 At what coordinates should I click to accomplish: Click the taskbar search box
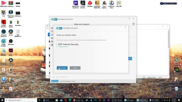click(x=21, y=100)
